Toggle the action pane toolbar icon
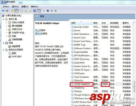The image size is (136, 106). click(39, 11)
